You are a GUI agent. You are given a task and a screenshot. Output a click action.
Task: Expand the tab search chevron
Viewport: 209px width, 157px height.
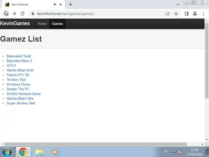pyautogui.click(x=178, y=4)
